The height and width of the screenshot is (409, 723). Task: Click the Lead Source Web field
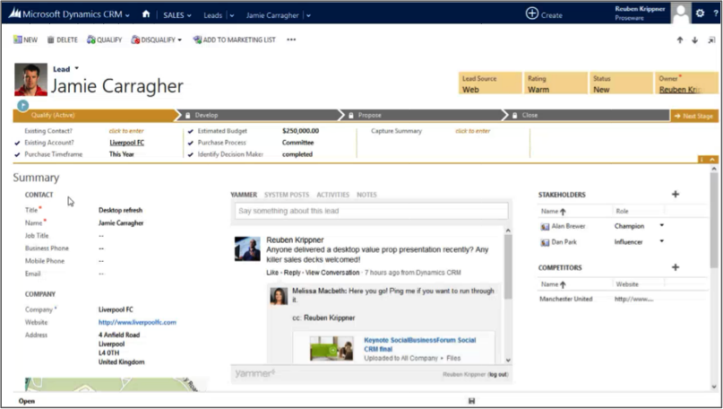click(490, 83)
